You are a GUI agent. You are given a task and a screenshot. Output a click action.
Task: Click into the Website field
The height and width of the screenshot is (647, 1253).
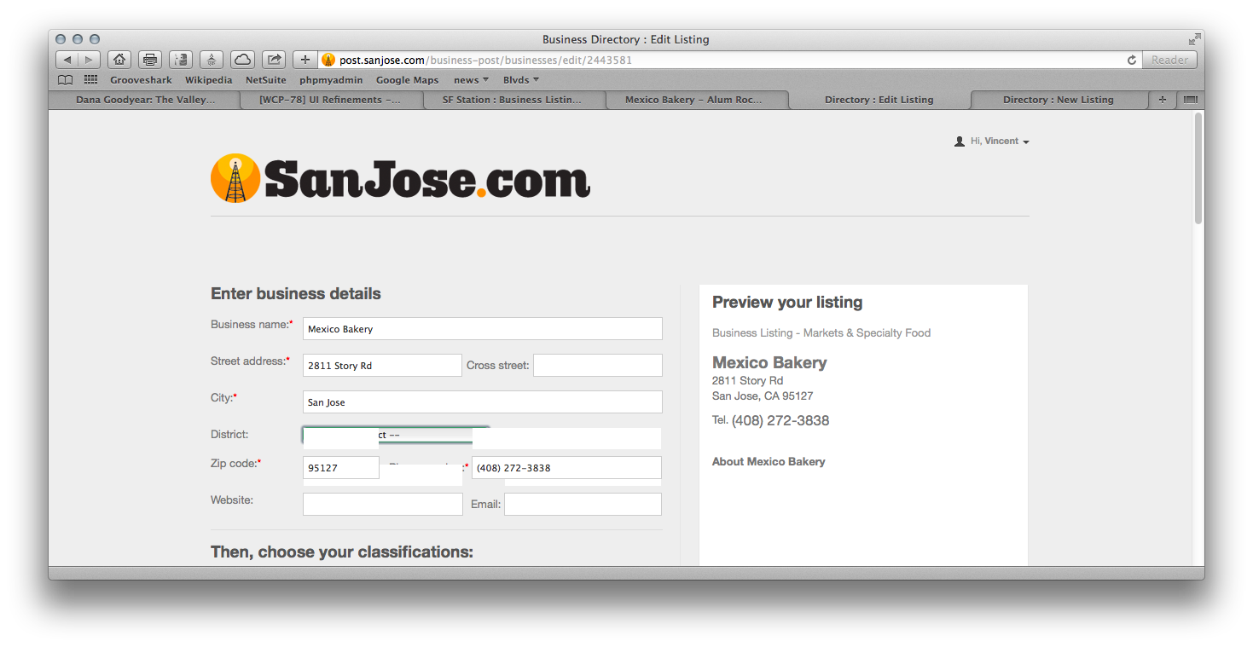pyautogui.click(x=383, y=505)
